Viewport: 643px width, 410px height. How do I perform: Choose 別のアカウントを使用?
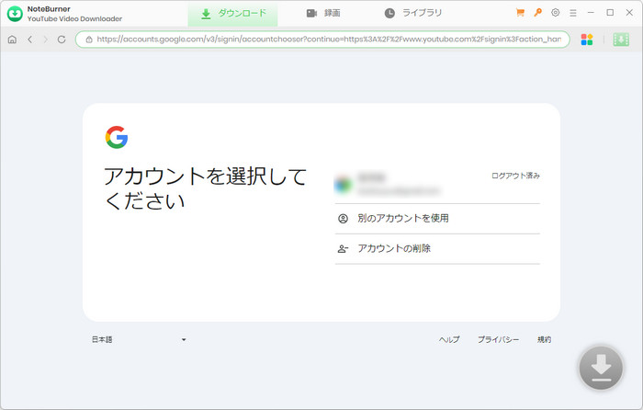[x=437, y=219]
